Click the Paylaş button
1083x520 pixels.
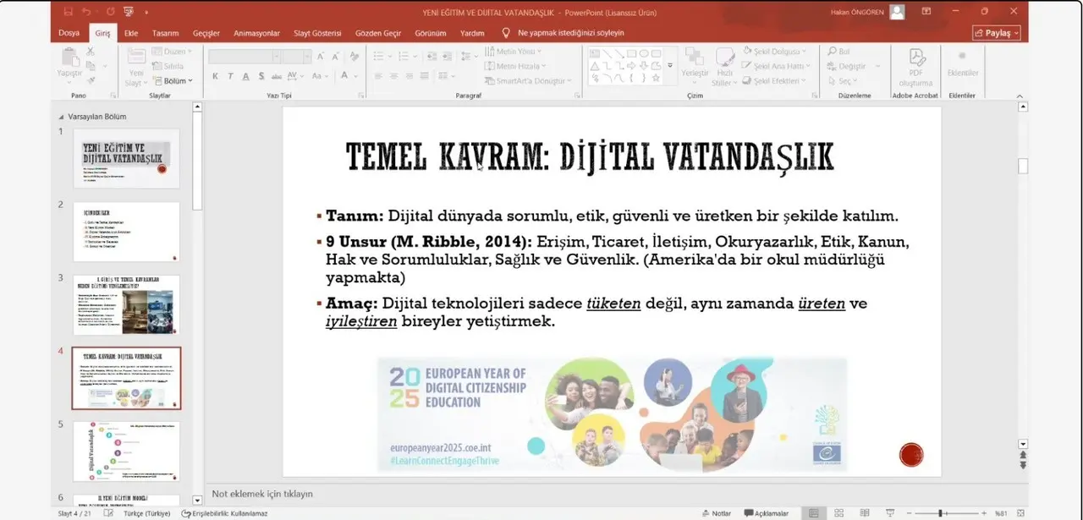[997, 33]
